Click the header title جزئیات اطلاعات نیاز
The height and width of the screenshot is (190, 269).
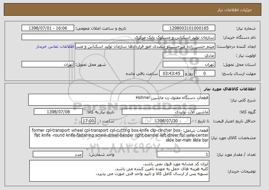[x=234, y=10]
